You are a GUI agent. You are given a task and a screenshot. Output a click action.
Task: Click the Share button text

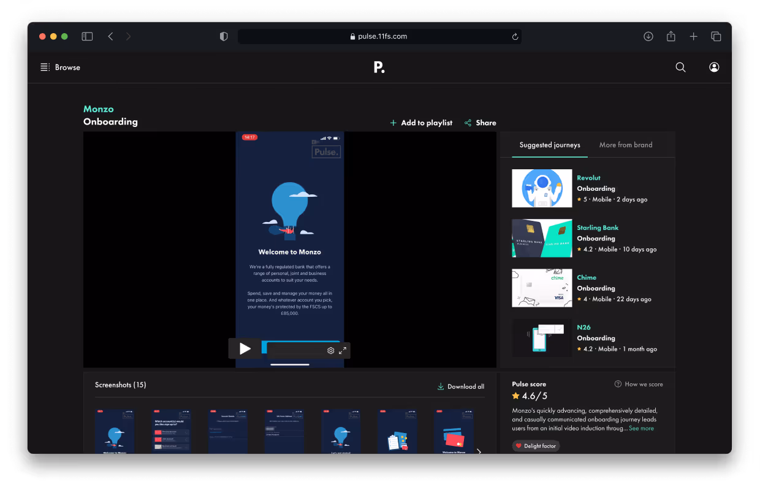(x=486, y=123)
